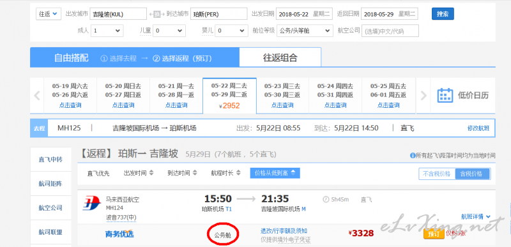The height and width of the screenshot is (247, 511).
Task: Expand 航班详情 flight details
Action: click(476, 216)
